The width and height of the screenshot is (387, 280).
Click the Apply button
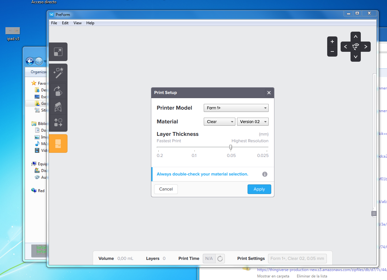[x=259, y=189]
